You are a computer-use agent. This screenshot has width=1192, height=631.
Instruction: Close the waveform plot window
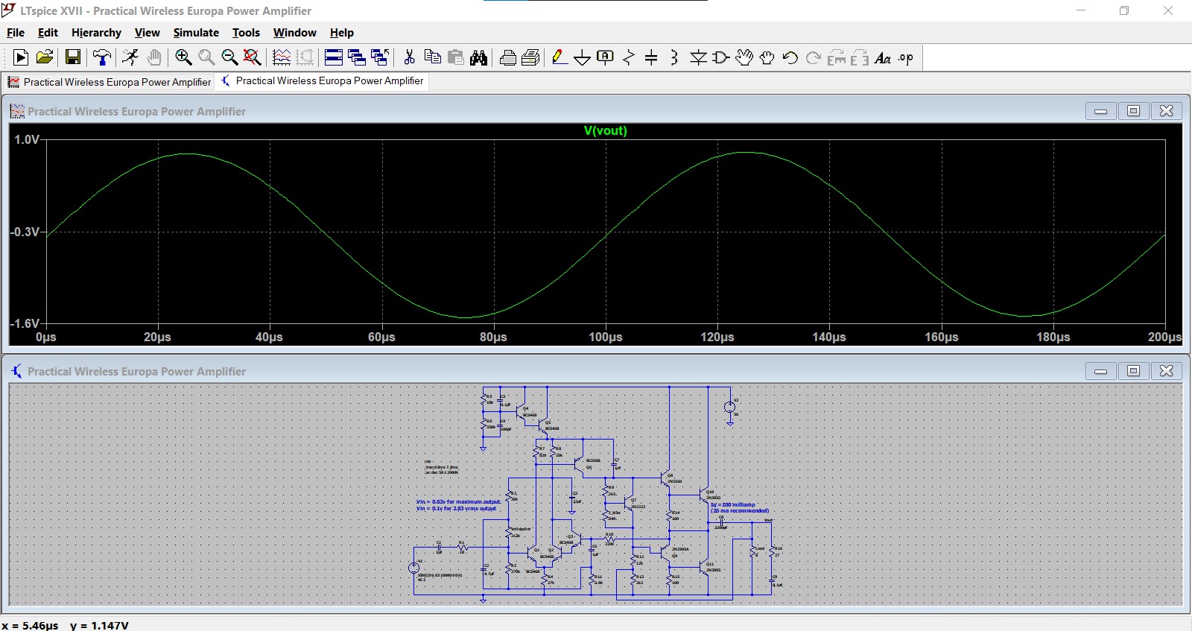(x=1166, y=111)
